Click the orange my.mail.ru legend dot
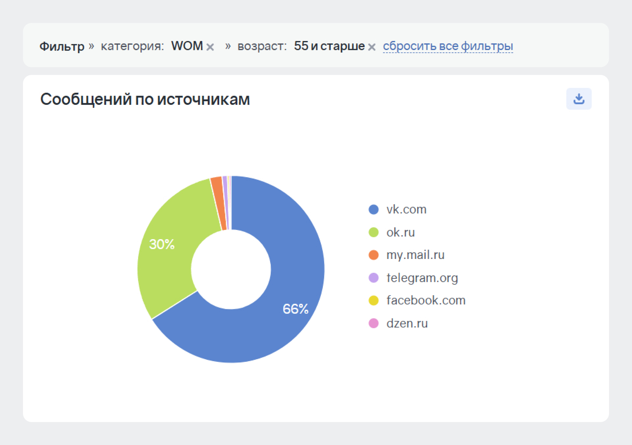This screenshot has width=632, height=445. 373,255
